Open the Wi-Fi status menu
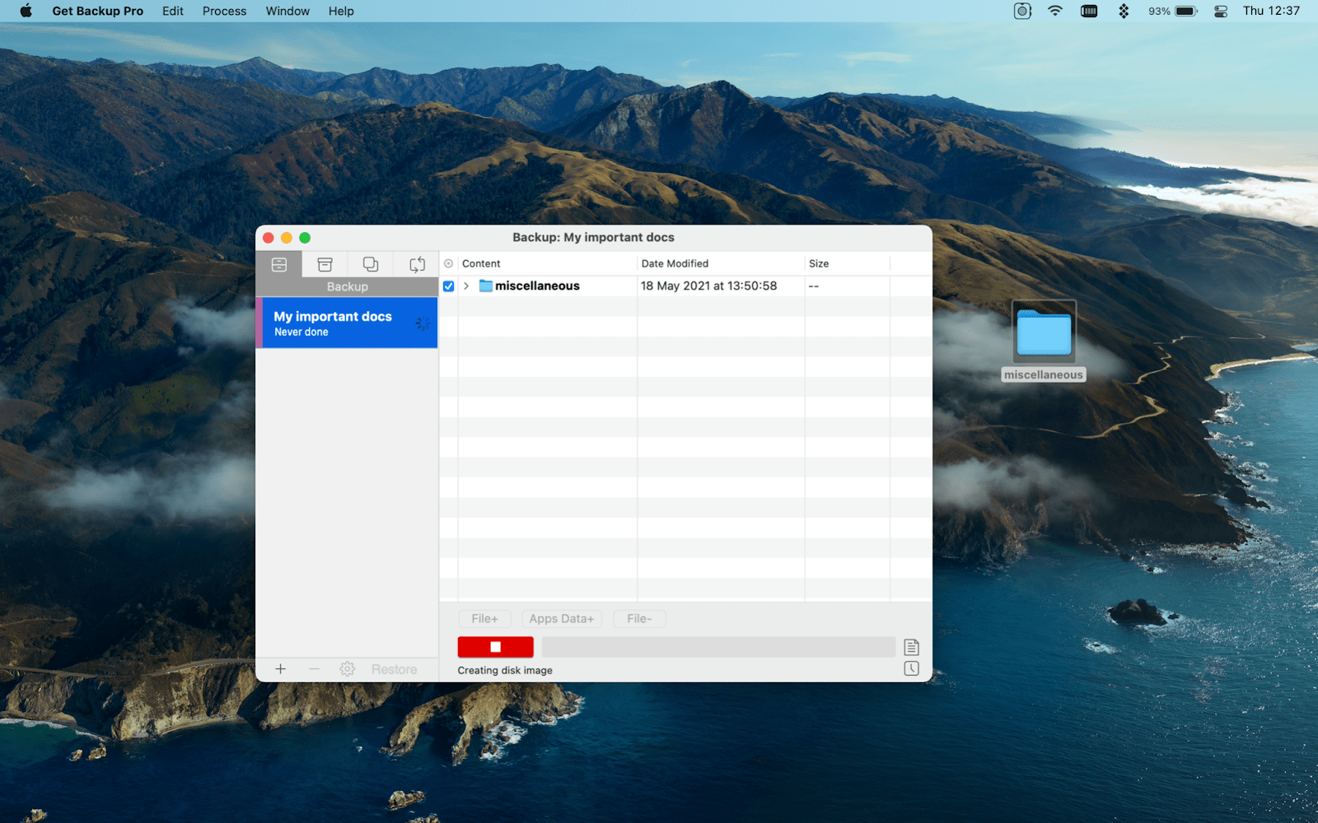Screen dimensions: 1318x823 [x=1055, y=11]
